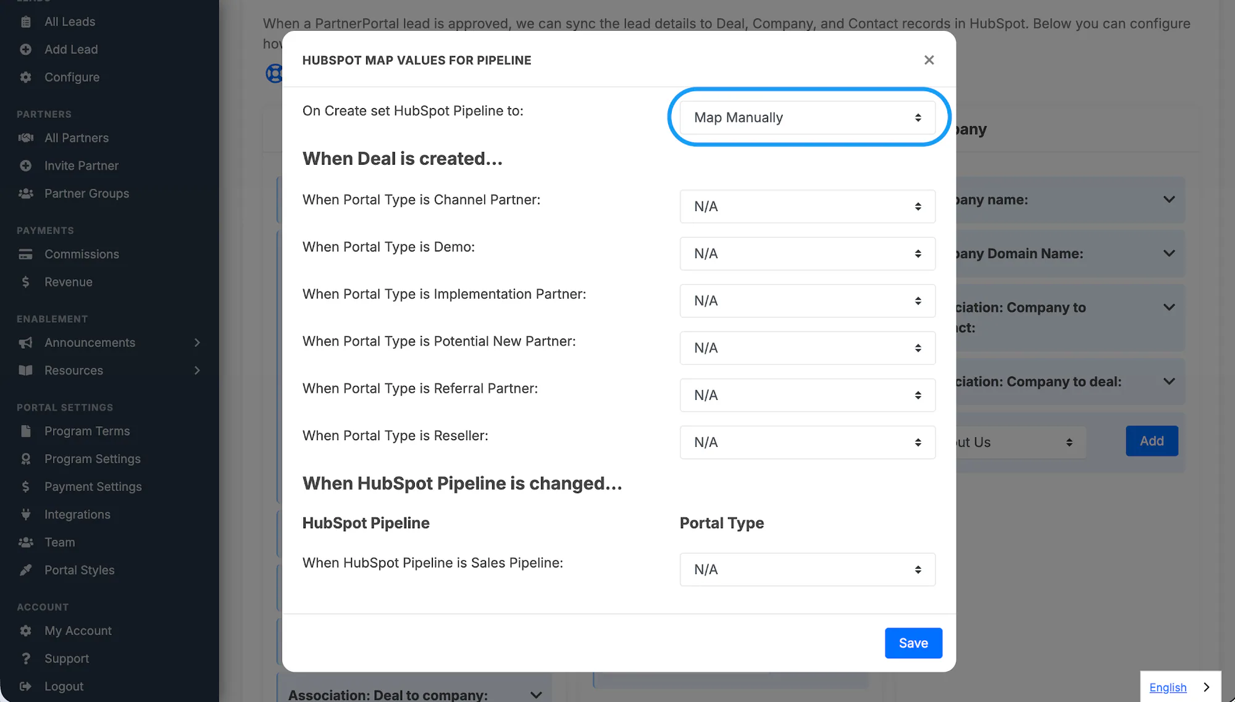The height and width of the screenshot is (702, 1235).
Task: Open the About Us dropdown behind dialog
Action: click(x=1021, y=442)
